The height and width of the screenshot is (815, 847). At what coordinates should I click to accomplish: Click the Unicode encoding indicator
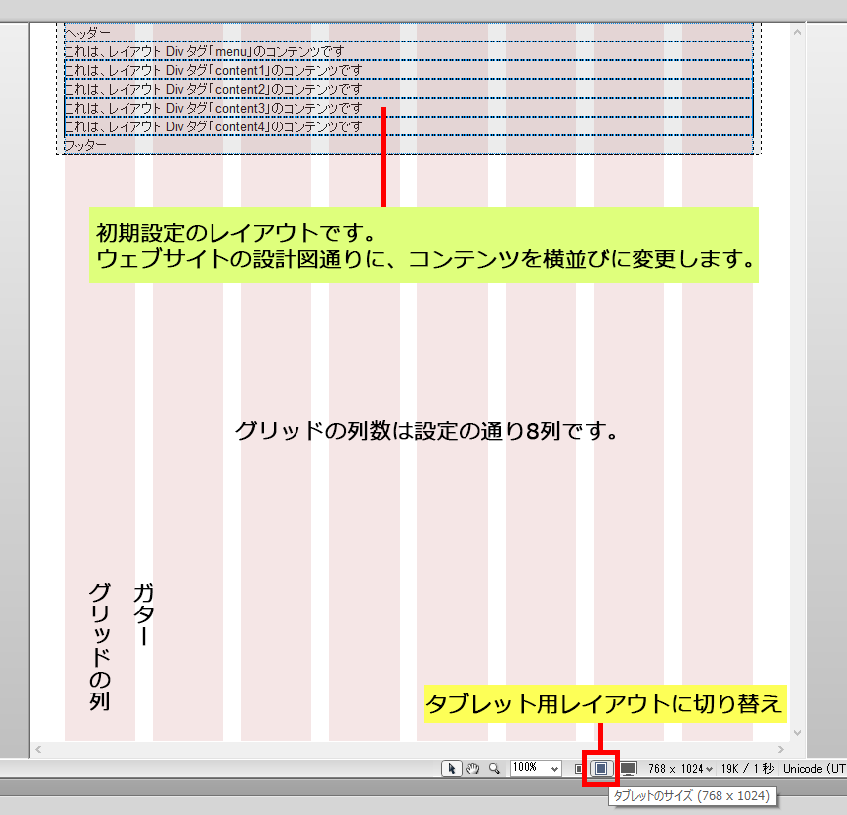click(813, 769)
